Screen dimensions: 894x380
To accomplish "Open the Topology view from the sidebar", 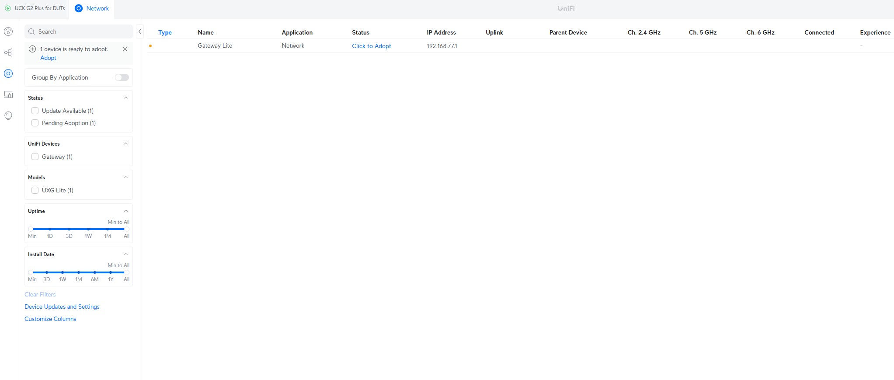I will [8, 52].
